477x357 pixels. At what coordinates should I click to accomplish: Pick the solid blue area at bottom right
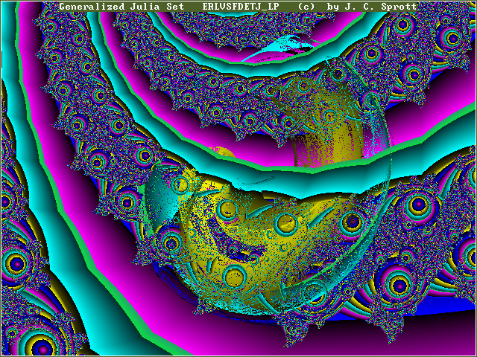click(447, 297)
